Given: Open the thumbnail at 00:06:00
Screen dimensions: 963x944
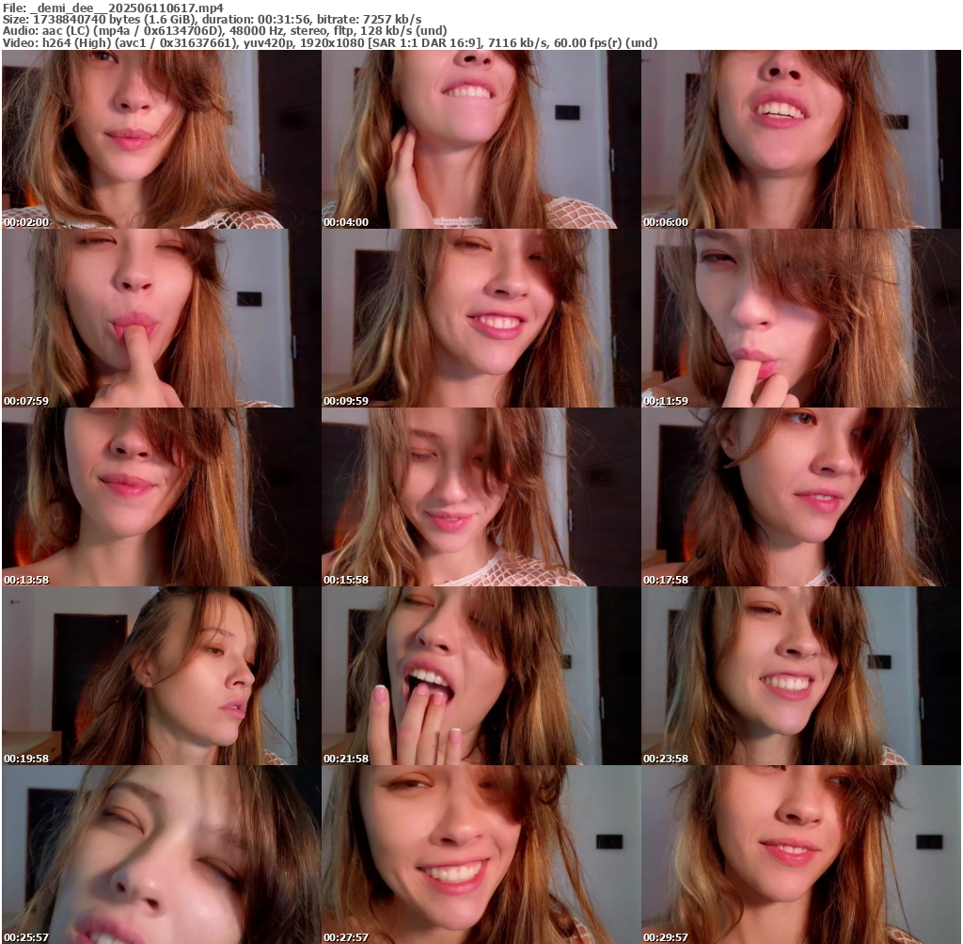Looking at the screenshot, I should click(801, 139).
